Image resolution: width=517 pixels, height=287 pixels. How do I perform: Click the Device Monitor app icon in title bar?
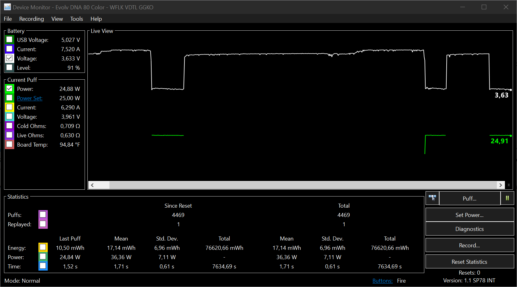[7, 7]
